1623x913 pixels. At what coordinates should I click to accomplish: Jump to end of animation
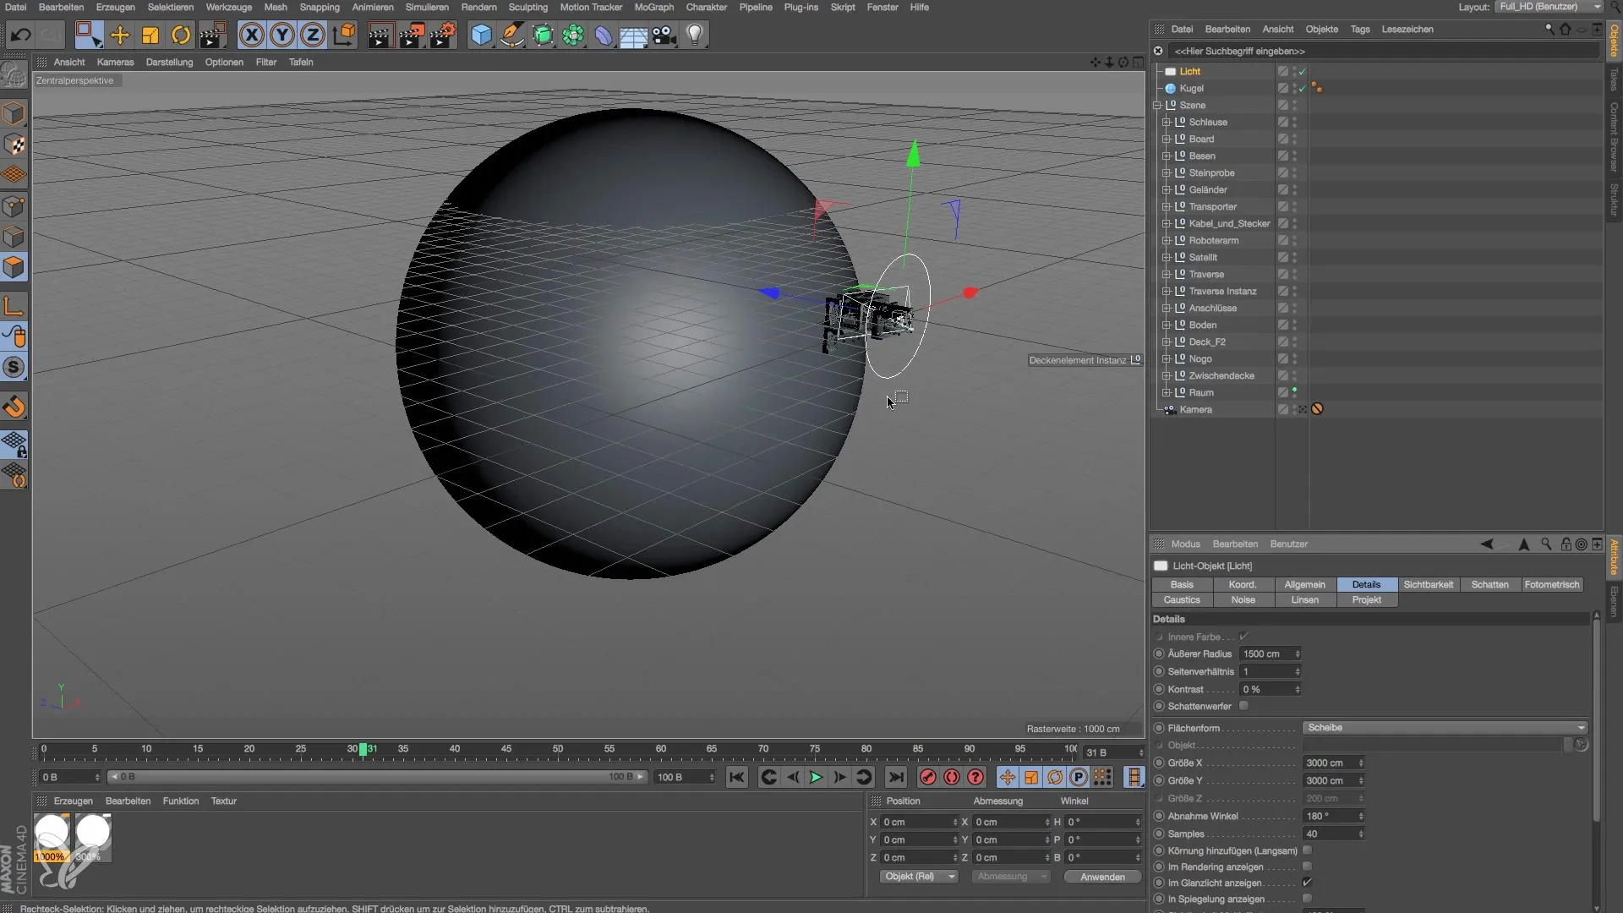coord(896,777)
